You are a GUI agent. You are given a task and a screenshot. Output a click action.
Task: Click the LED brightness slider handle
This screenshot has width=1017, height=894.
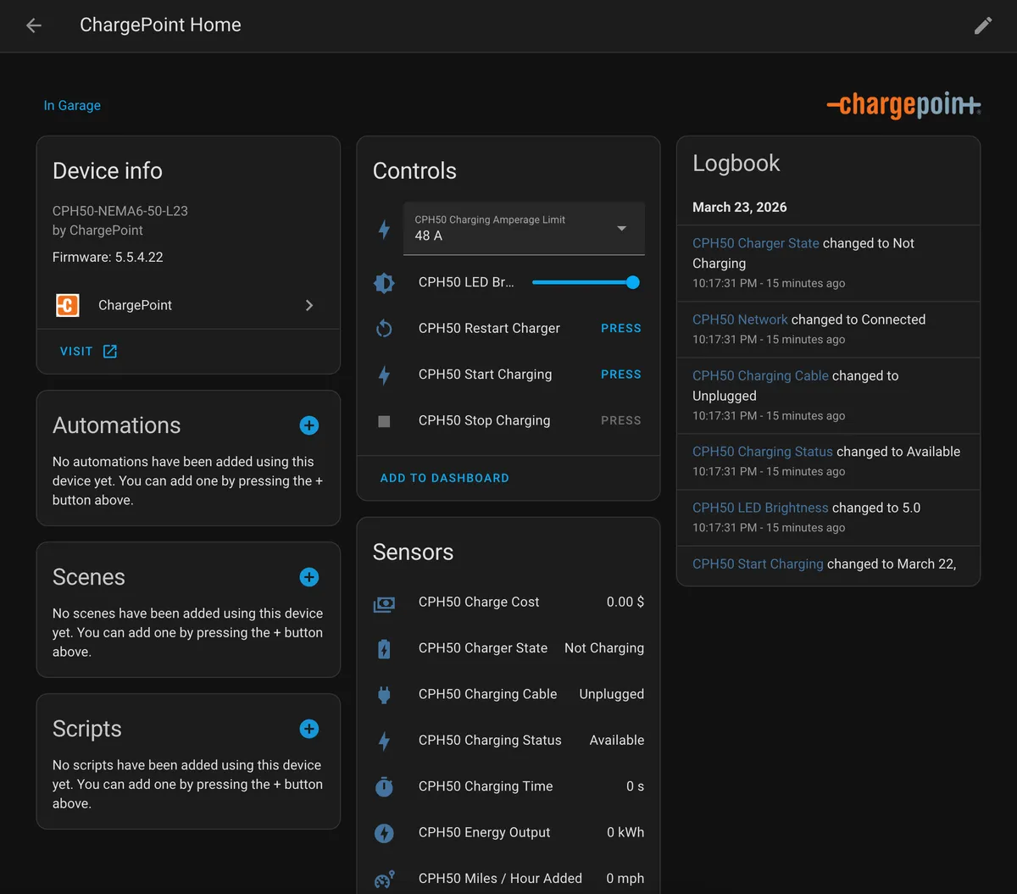coord(632,282)
